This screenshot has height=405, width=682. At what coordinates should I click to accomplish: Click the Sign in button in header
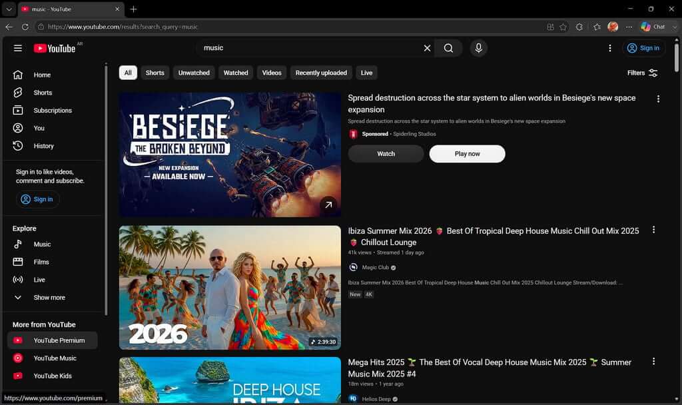[643, 48]
